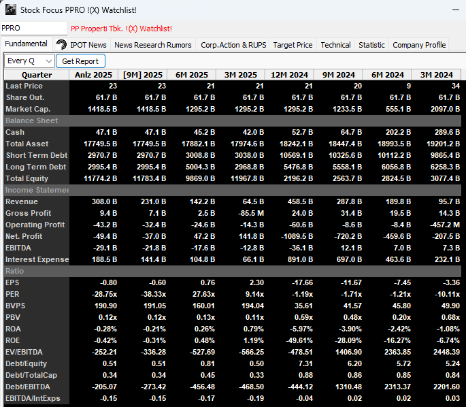Click the spiral icon beside IPOT News

[61, 45]
